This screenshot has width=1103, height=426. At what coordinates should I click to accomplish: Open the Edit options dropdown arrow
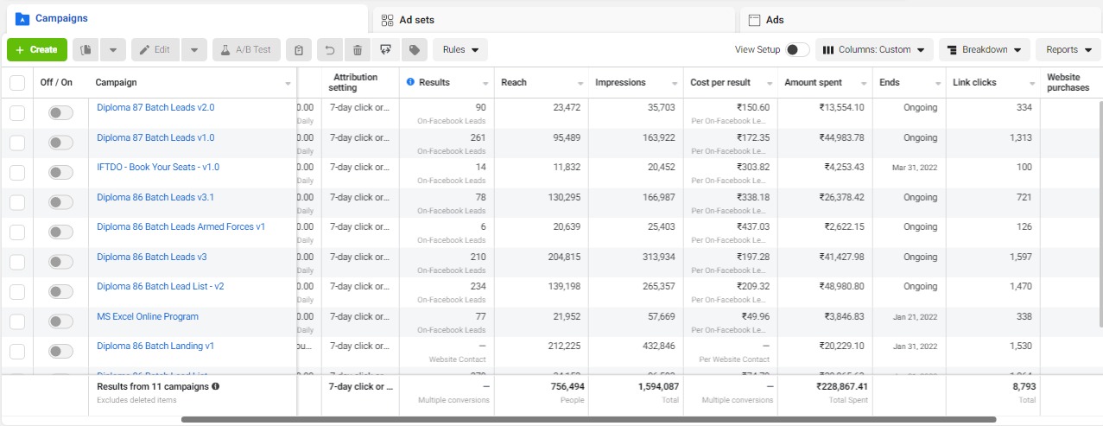194,49
